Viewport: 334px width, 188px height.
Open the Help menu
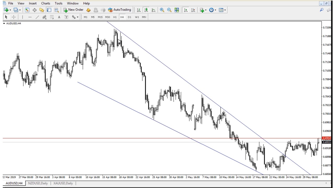click(86, 3)
